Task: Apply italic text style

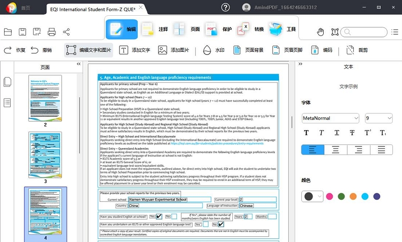Action: coord(321,133)
